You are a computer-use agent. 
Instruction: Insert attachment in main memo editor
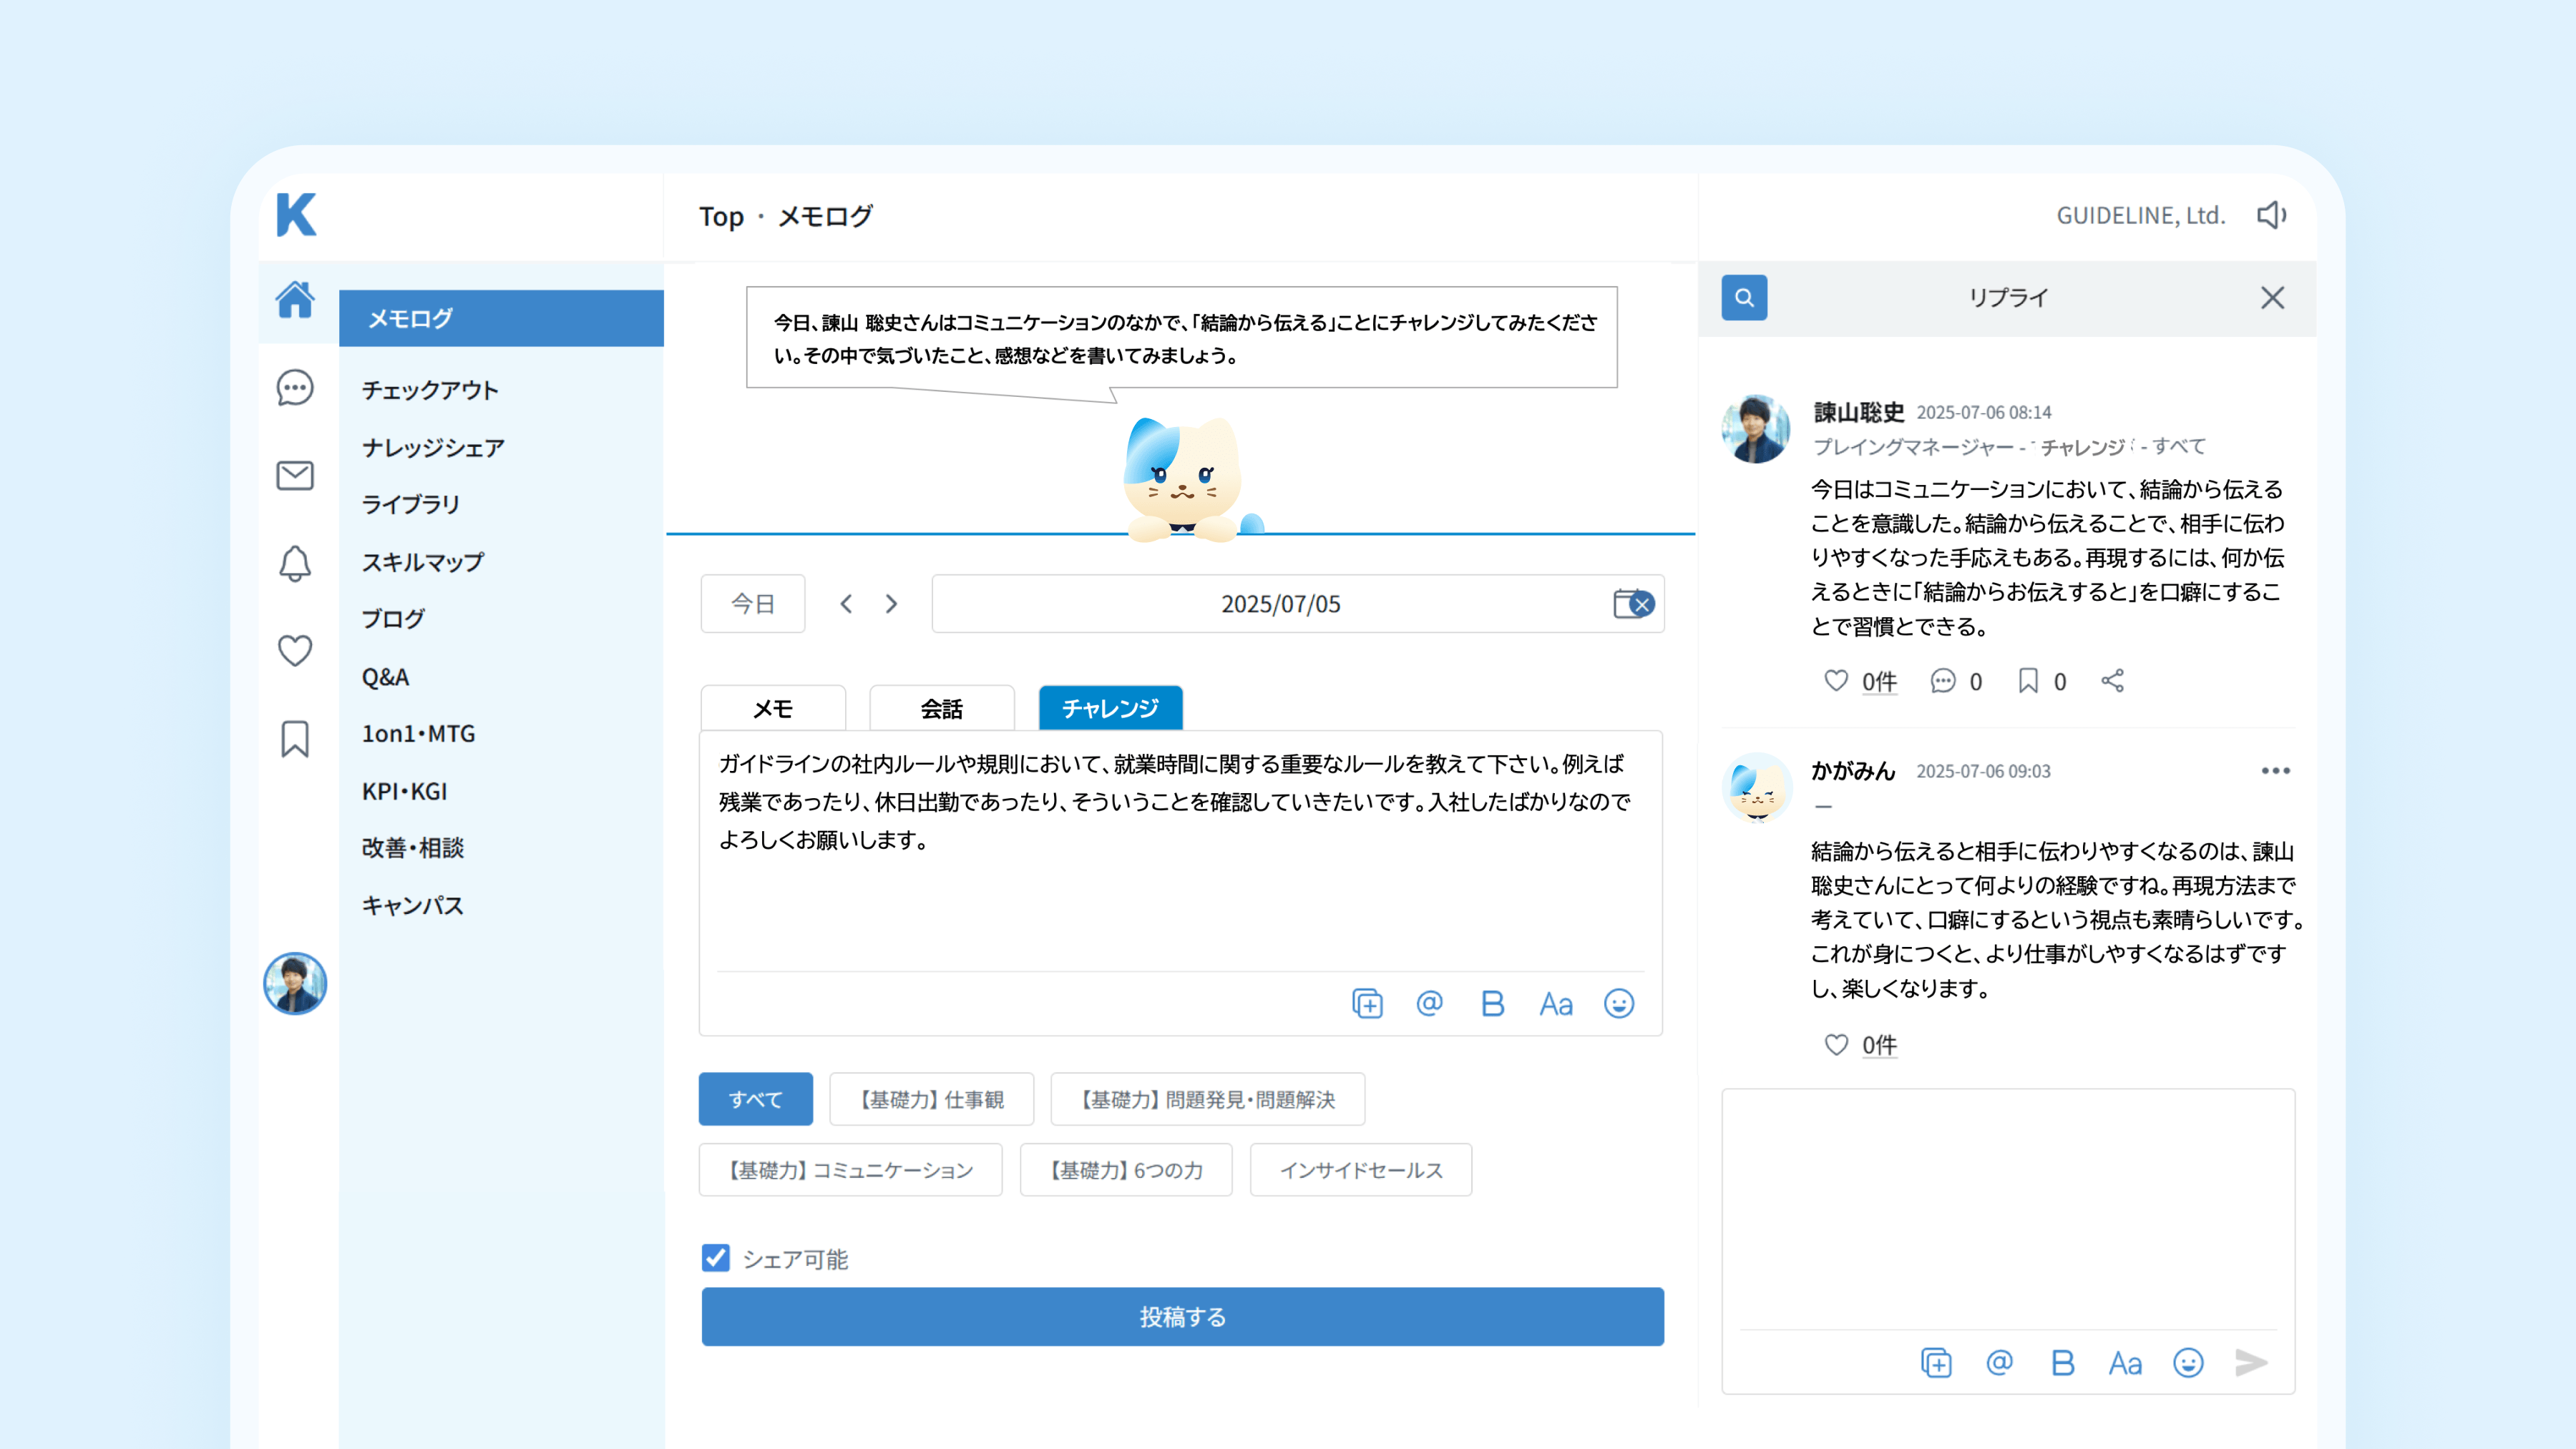(1367, 1003)
